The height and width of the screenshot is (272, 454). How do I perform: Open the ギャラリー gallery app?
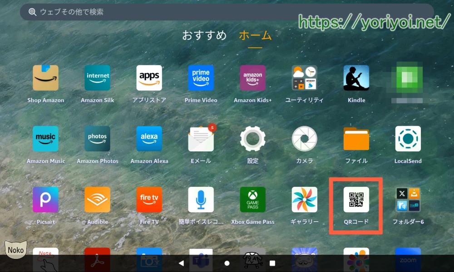[x=304, y=199]
